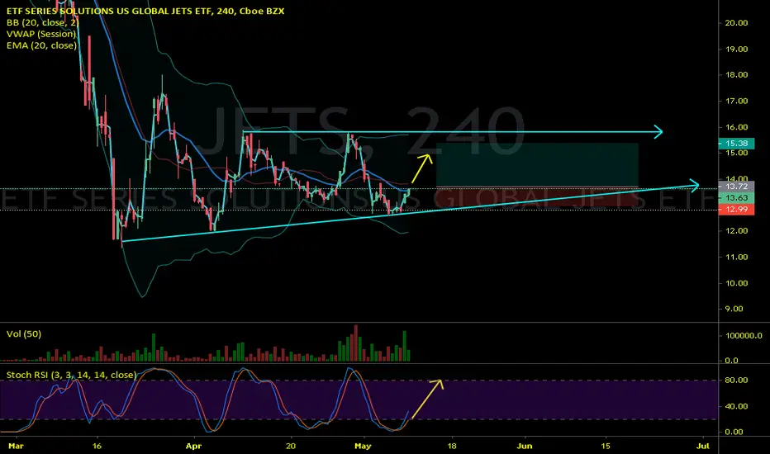Image resolution: width=770 pixels, height=454 pixels.
Task: Click the 'May' date label on time axis
Action: [363, 446]
